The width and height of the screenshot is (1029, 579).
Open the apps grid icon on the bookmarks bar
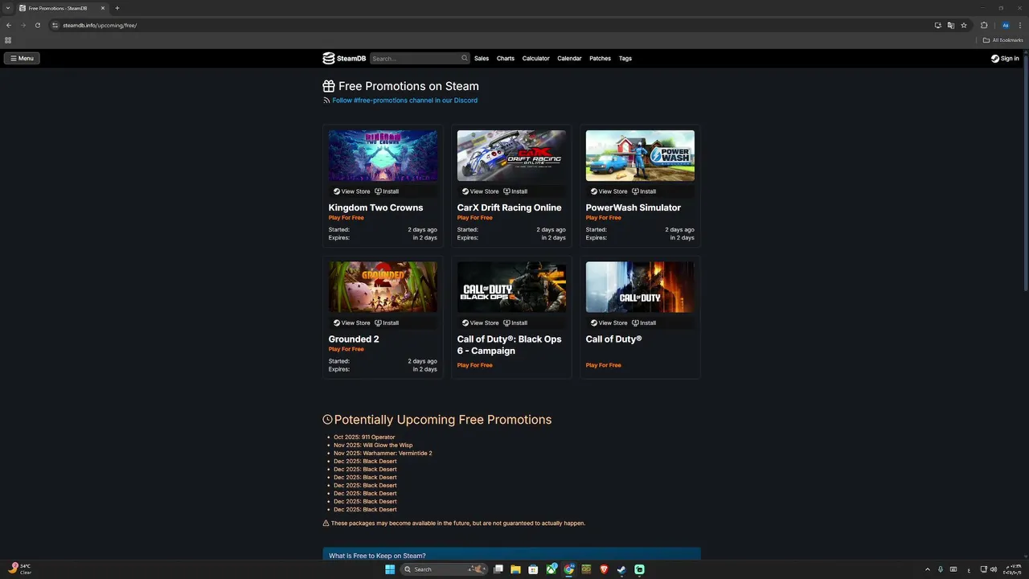[8, 40]
